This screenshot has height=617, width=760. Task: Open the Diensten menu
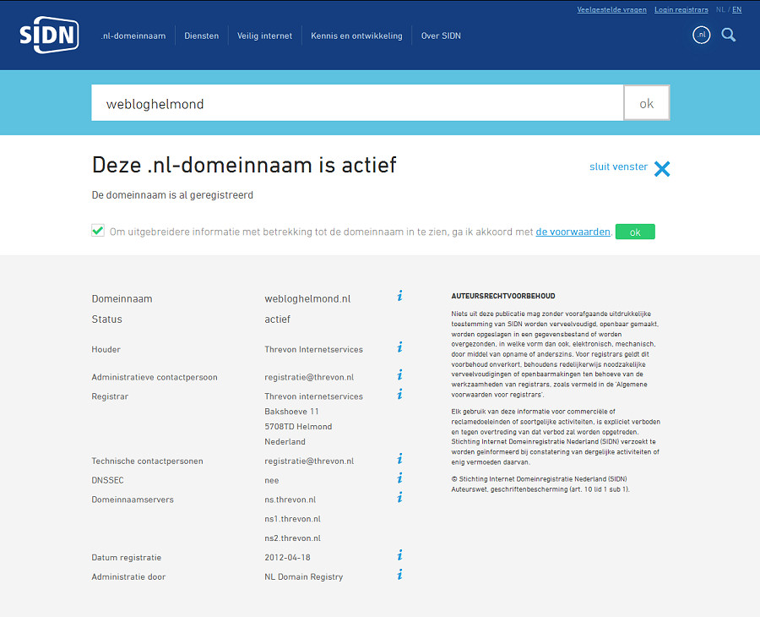(x=202, y=36)
